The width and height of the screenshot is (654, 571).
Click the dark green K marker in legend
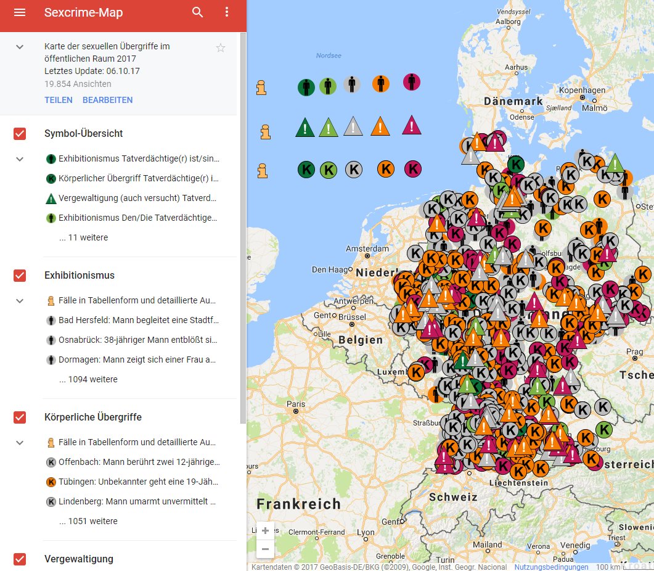pyautogui.click(x=306, y=170)
